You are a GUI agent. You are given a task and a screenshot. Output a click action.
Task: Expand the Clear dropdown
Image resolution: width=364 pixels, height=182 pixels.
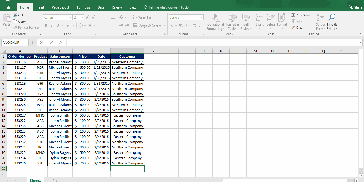(305, 28)
